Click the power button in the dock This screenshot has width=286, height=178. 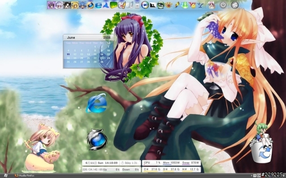223,5
